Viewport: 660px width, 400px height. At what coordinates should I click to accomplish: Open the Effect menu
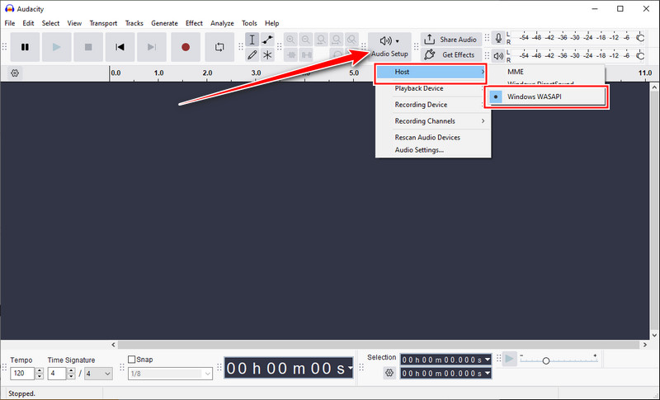(x=194, y=23)
